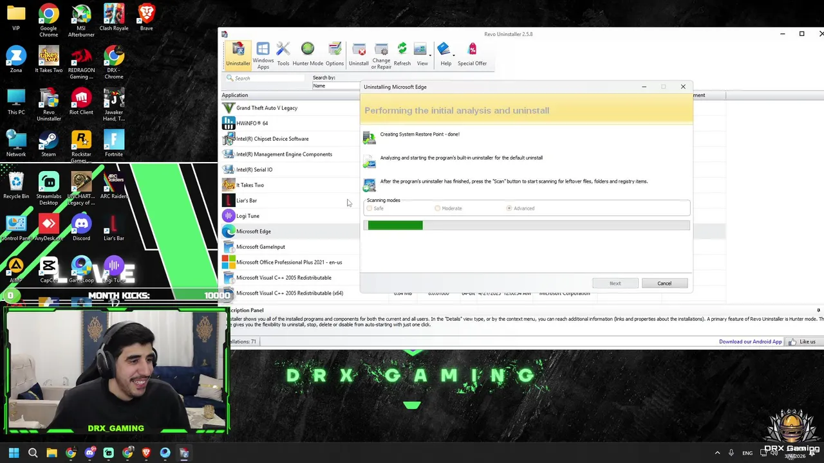This screenshot has width=824, height=463.
Task: Click the Like us button
Action: pyautogui.click(x=802, y=341)
